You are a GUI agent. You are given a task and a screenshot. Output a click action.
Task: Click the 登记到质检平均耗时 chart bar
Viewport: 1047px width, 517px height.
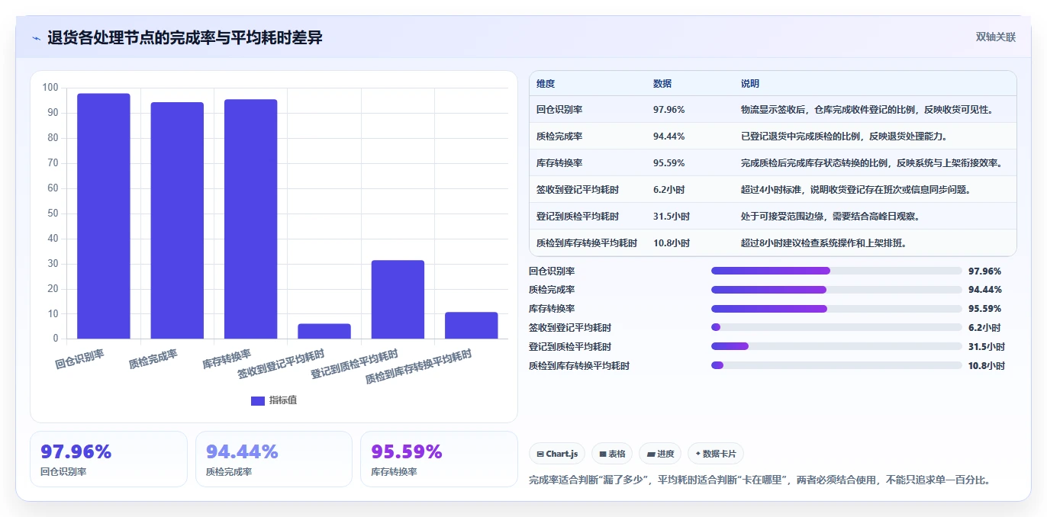pyautogui.click(x=398, y=299)
